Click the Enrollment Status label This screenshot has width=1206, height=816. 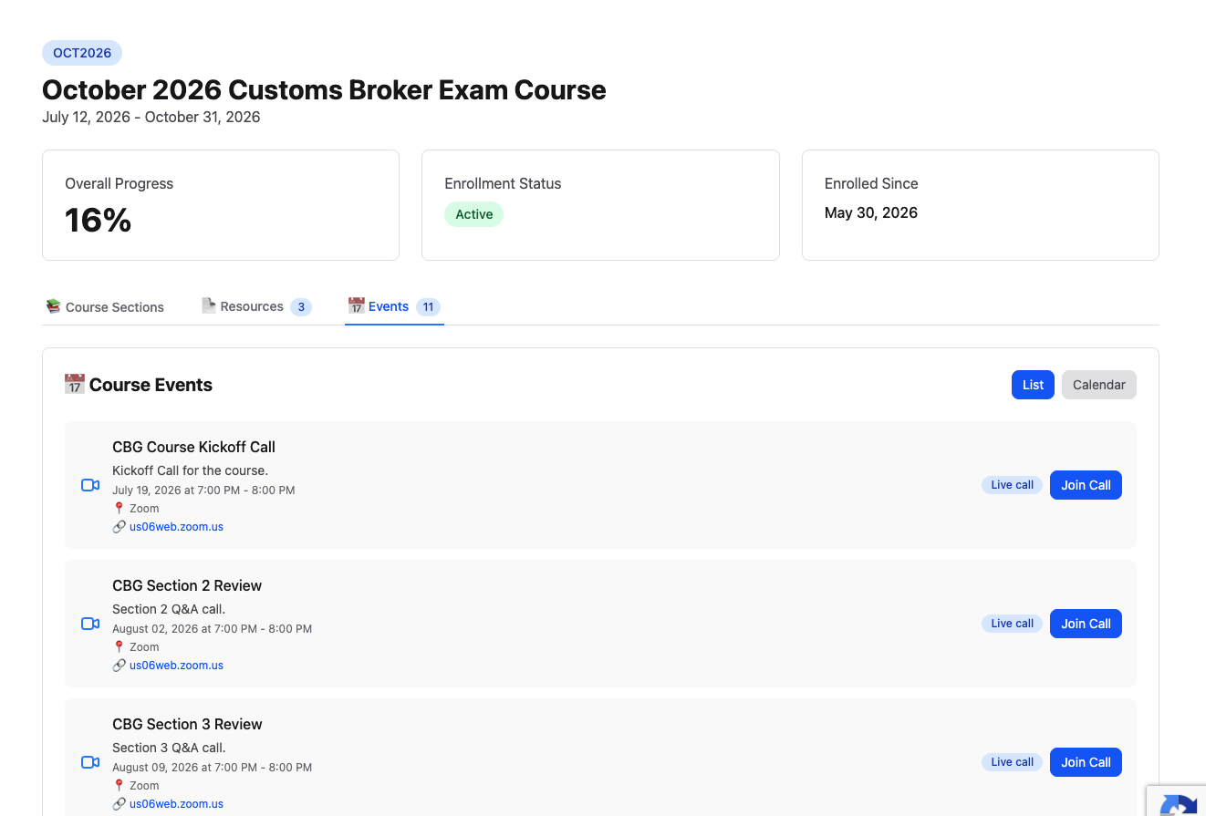[x=503, y=183]
